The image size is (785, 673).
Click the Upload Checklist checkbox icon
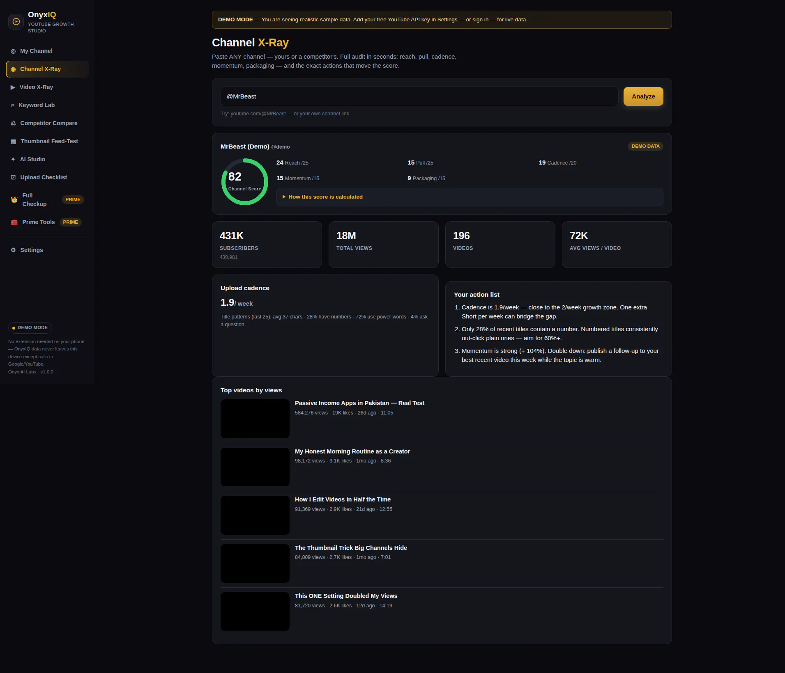13,177
